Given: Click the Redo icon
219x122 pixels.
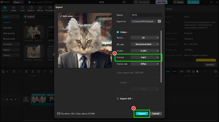Looking at the screenshot, I should (20, 71).
